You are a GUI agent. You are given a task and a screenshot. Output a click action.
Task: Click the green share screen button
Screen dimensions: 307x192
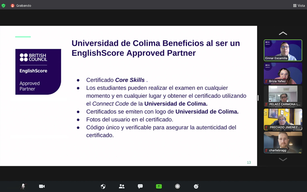tap(159, 186)
